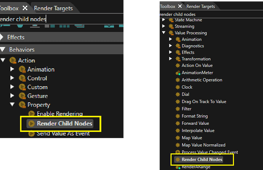
Task: Switch to Render Targets tab in left window
Action: (x=53, y=8)
